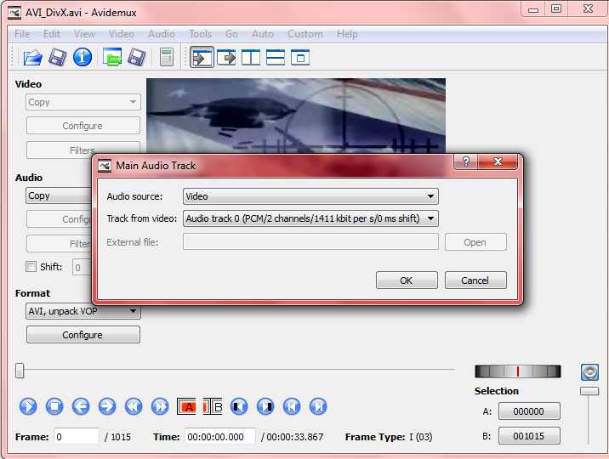Click the timeline seek slider handle
The height and width of the screenshot is (459, 609).
click(20, 370)
